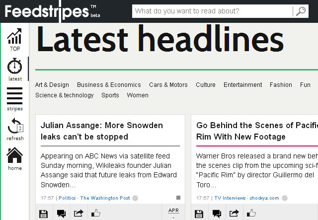Open comments on Julian Assange article
The width and height of the screenshot is (318, 220).
61,214
